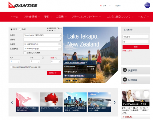Expand the adults passenger count dropdown
The image size is (153, 120).
tap(15, 61)
